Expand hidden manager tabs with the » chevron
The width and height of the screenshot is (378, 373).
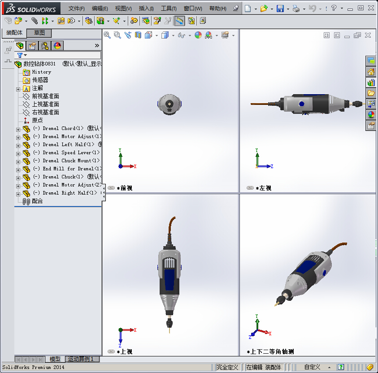tap(97, 46)
